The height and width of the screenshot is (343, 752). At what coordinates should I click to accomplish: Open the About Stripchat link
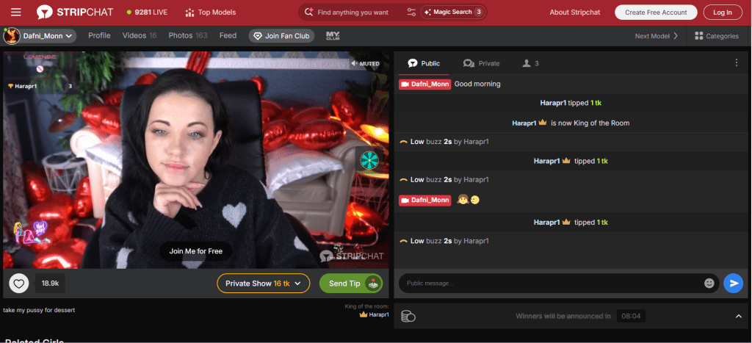(x=574, y=12)
